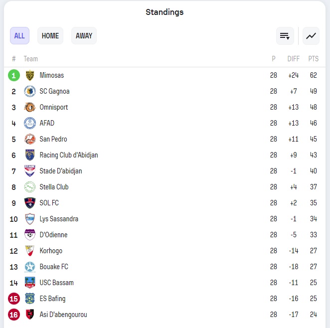Viewport: 330px width, 328px height.
Task: Open the Lys Sassandra team link
Action: tap(59, 219)
